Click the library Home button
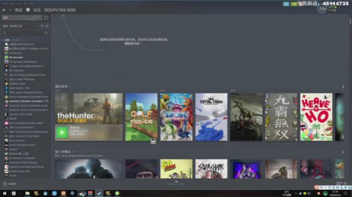This screenshot has height=197, width=352. click(22, 18)
